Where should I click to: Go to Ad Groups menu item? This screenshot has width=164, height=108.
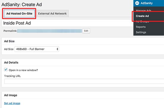pos(142,21)
